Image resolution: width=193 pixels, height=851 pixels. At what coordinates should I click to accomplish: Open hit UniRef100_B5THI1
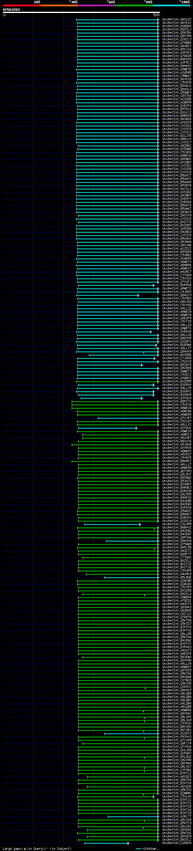tap(177, 109)
